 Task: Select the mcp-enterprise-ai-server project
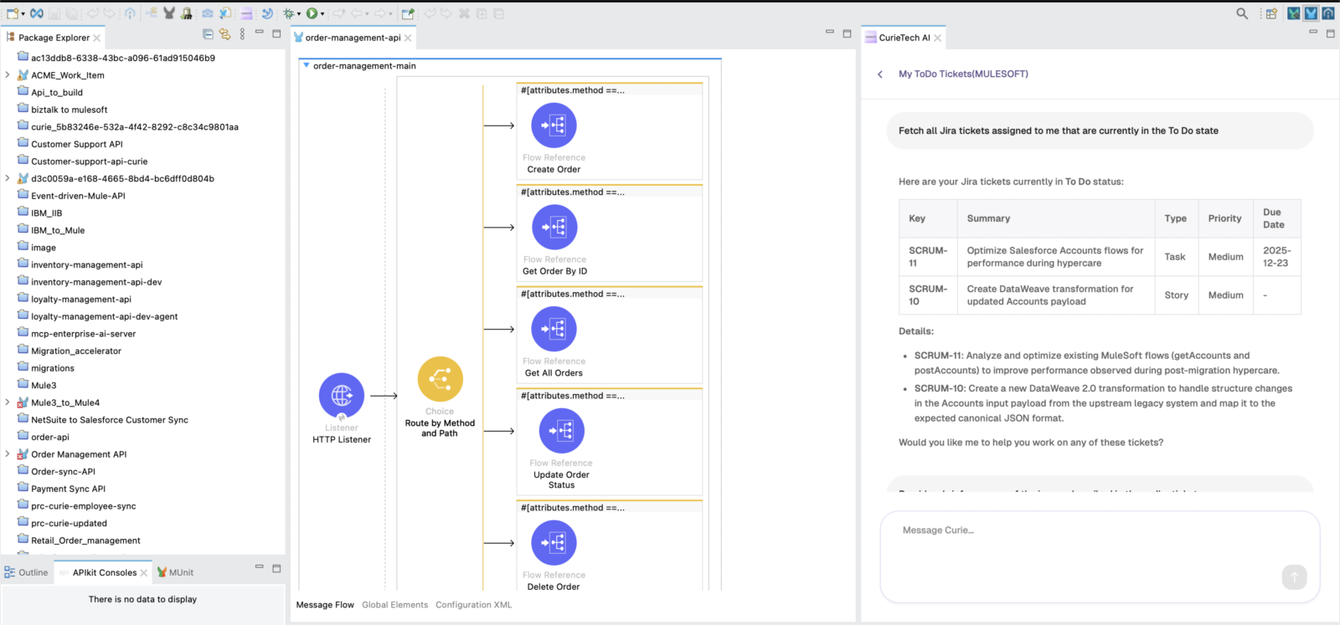point(83,334)
